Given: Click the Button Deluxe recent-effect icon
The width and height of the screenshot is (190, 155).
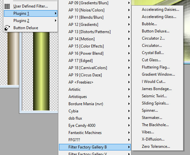Looking at the screenshot, I should [x=7, y=28].
